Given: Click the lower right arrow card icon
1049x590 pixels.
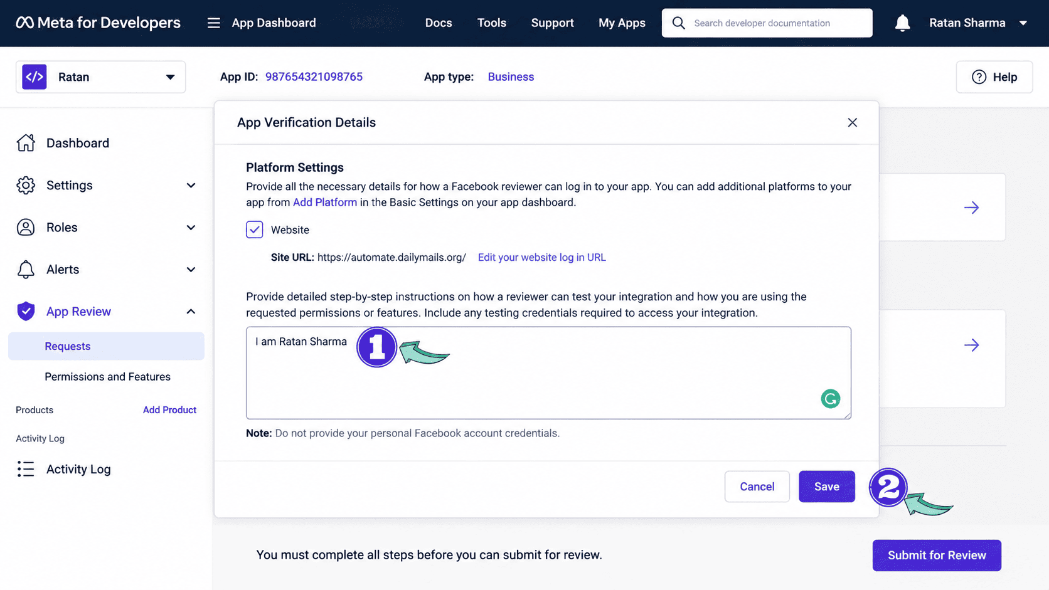Looking at the screenshot, I should (x=971, y=345).
